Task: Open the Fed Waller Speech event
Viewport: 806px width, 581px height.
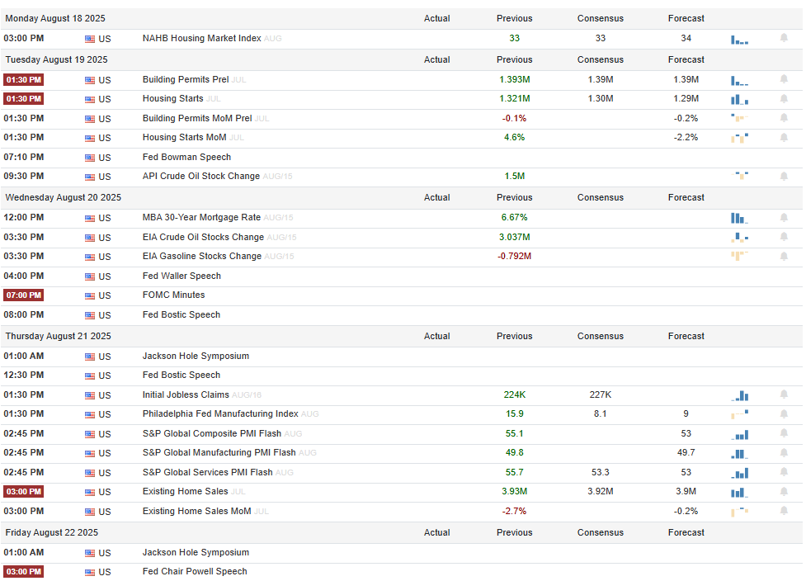Action: pos(181,276)
